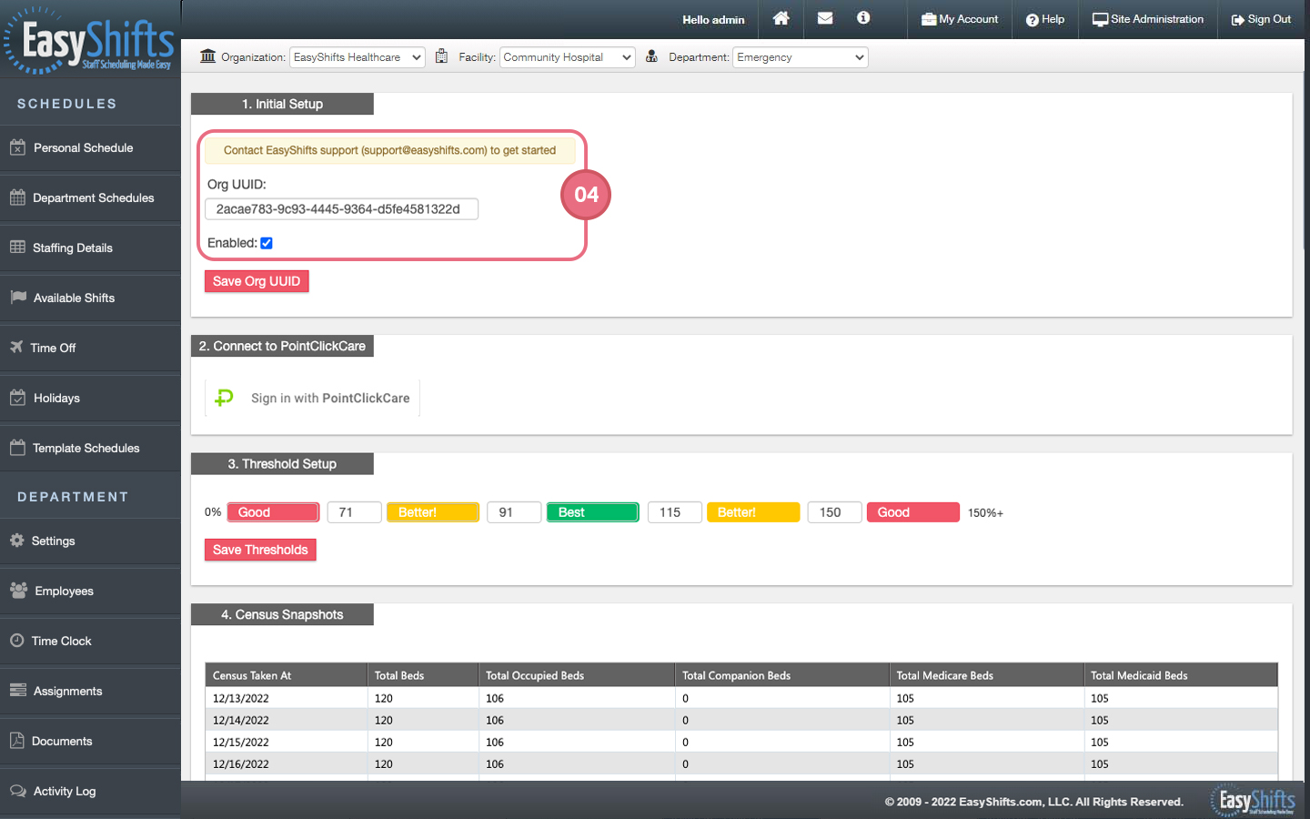Click the Department person icon
Screen dimensions: 1310x819
651,56
